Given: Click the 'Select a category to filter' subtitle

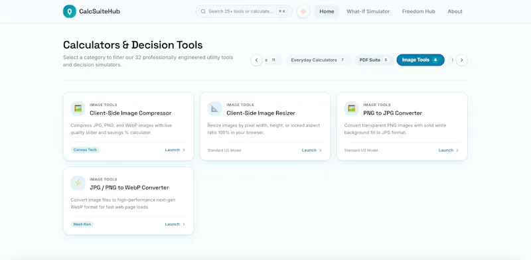Looking at the screenshot, I should [148, 61].
